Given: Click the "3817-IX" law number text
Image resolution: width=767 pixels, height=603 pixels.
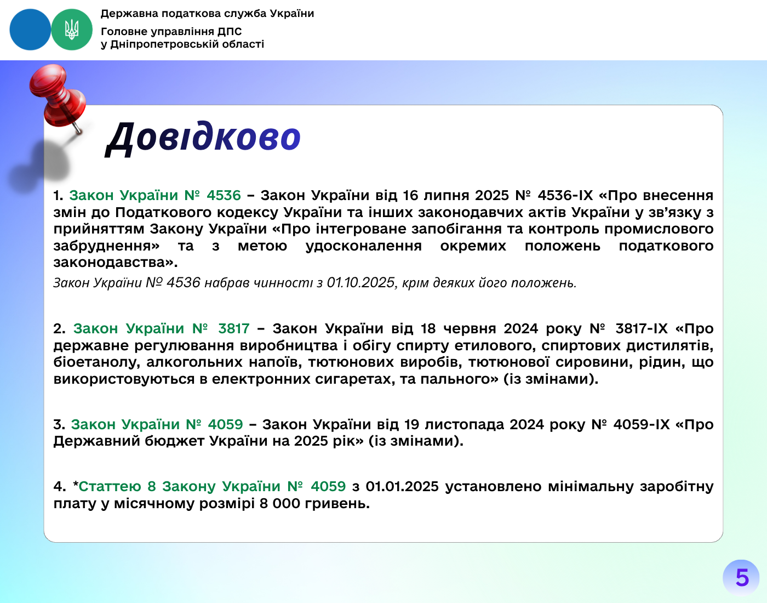Looking at the screenshot, I should click(x=641, y=328).
